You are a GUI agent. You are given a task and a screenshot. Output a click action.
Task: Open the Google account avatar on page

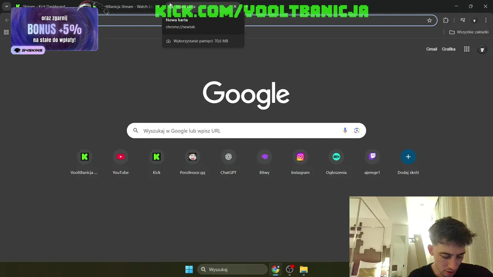pyautogui.click(x=482, y=49)
